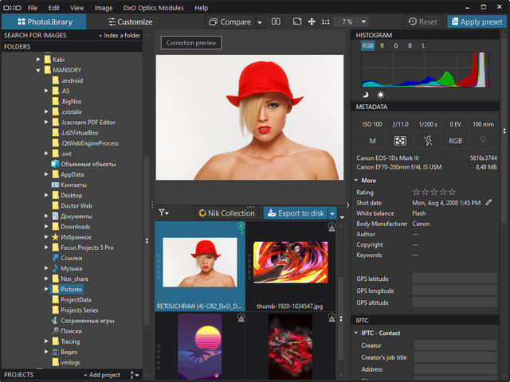Click the fit-to-screen zoom icon
The width and height of the screenshot is (510, 382).
point(297,22)
